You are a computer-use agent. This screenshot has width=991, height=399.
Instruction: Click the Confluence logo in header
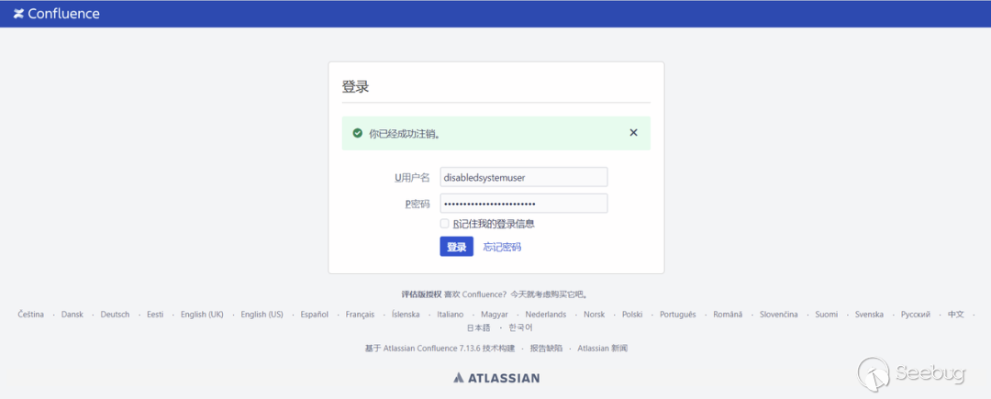[x=57, y=13]
